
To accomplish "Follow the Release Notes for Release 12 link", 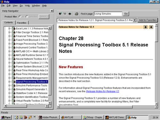I will click(x=102, y=91).
